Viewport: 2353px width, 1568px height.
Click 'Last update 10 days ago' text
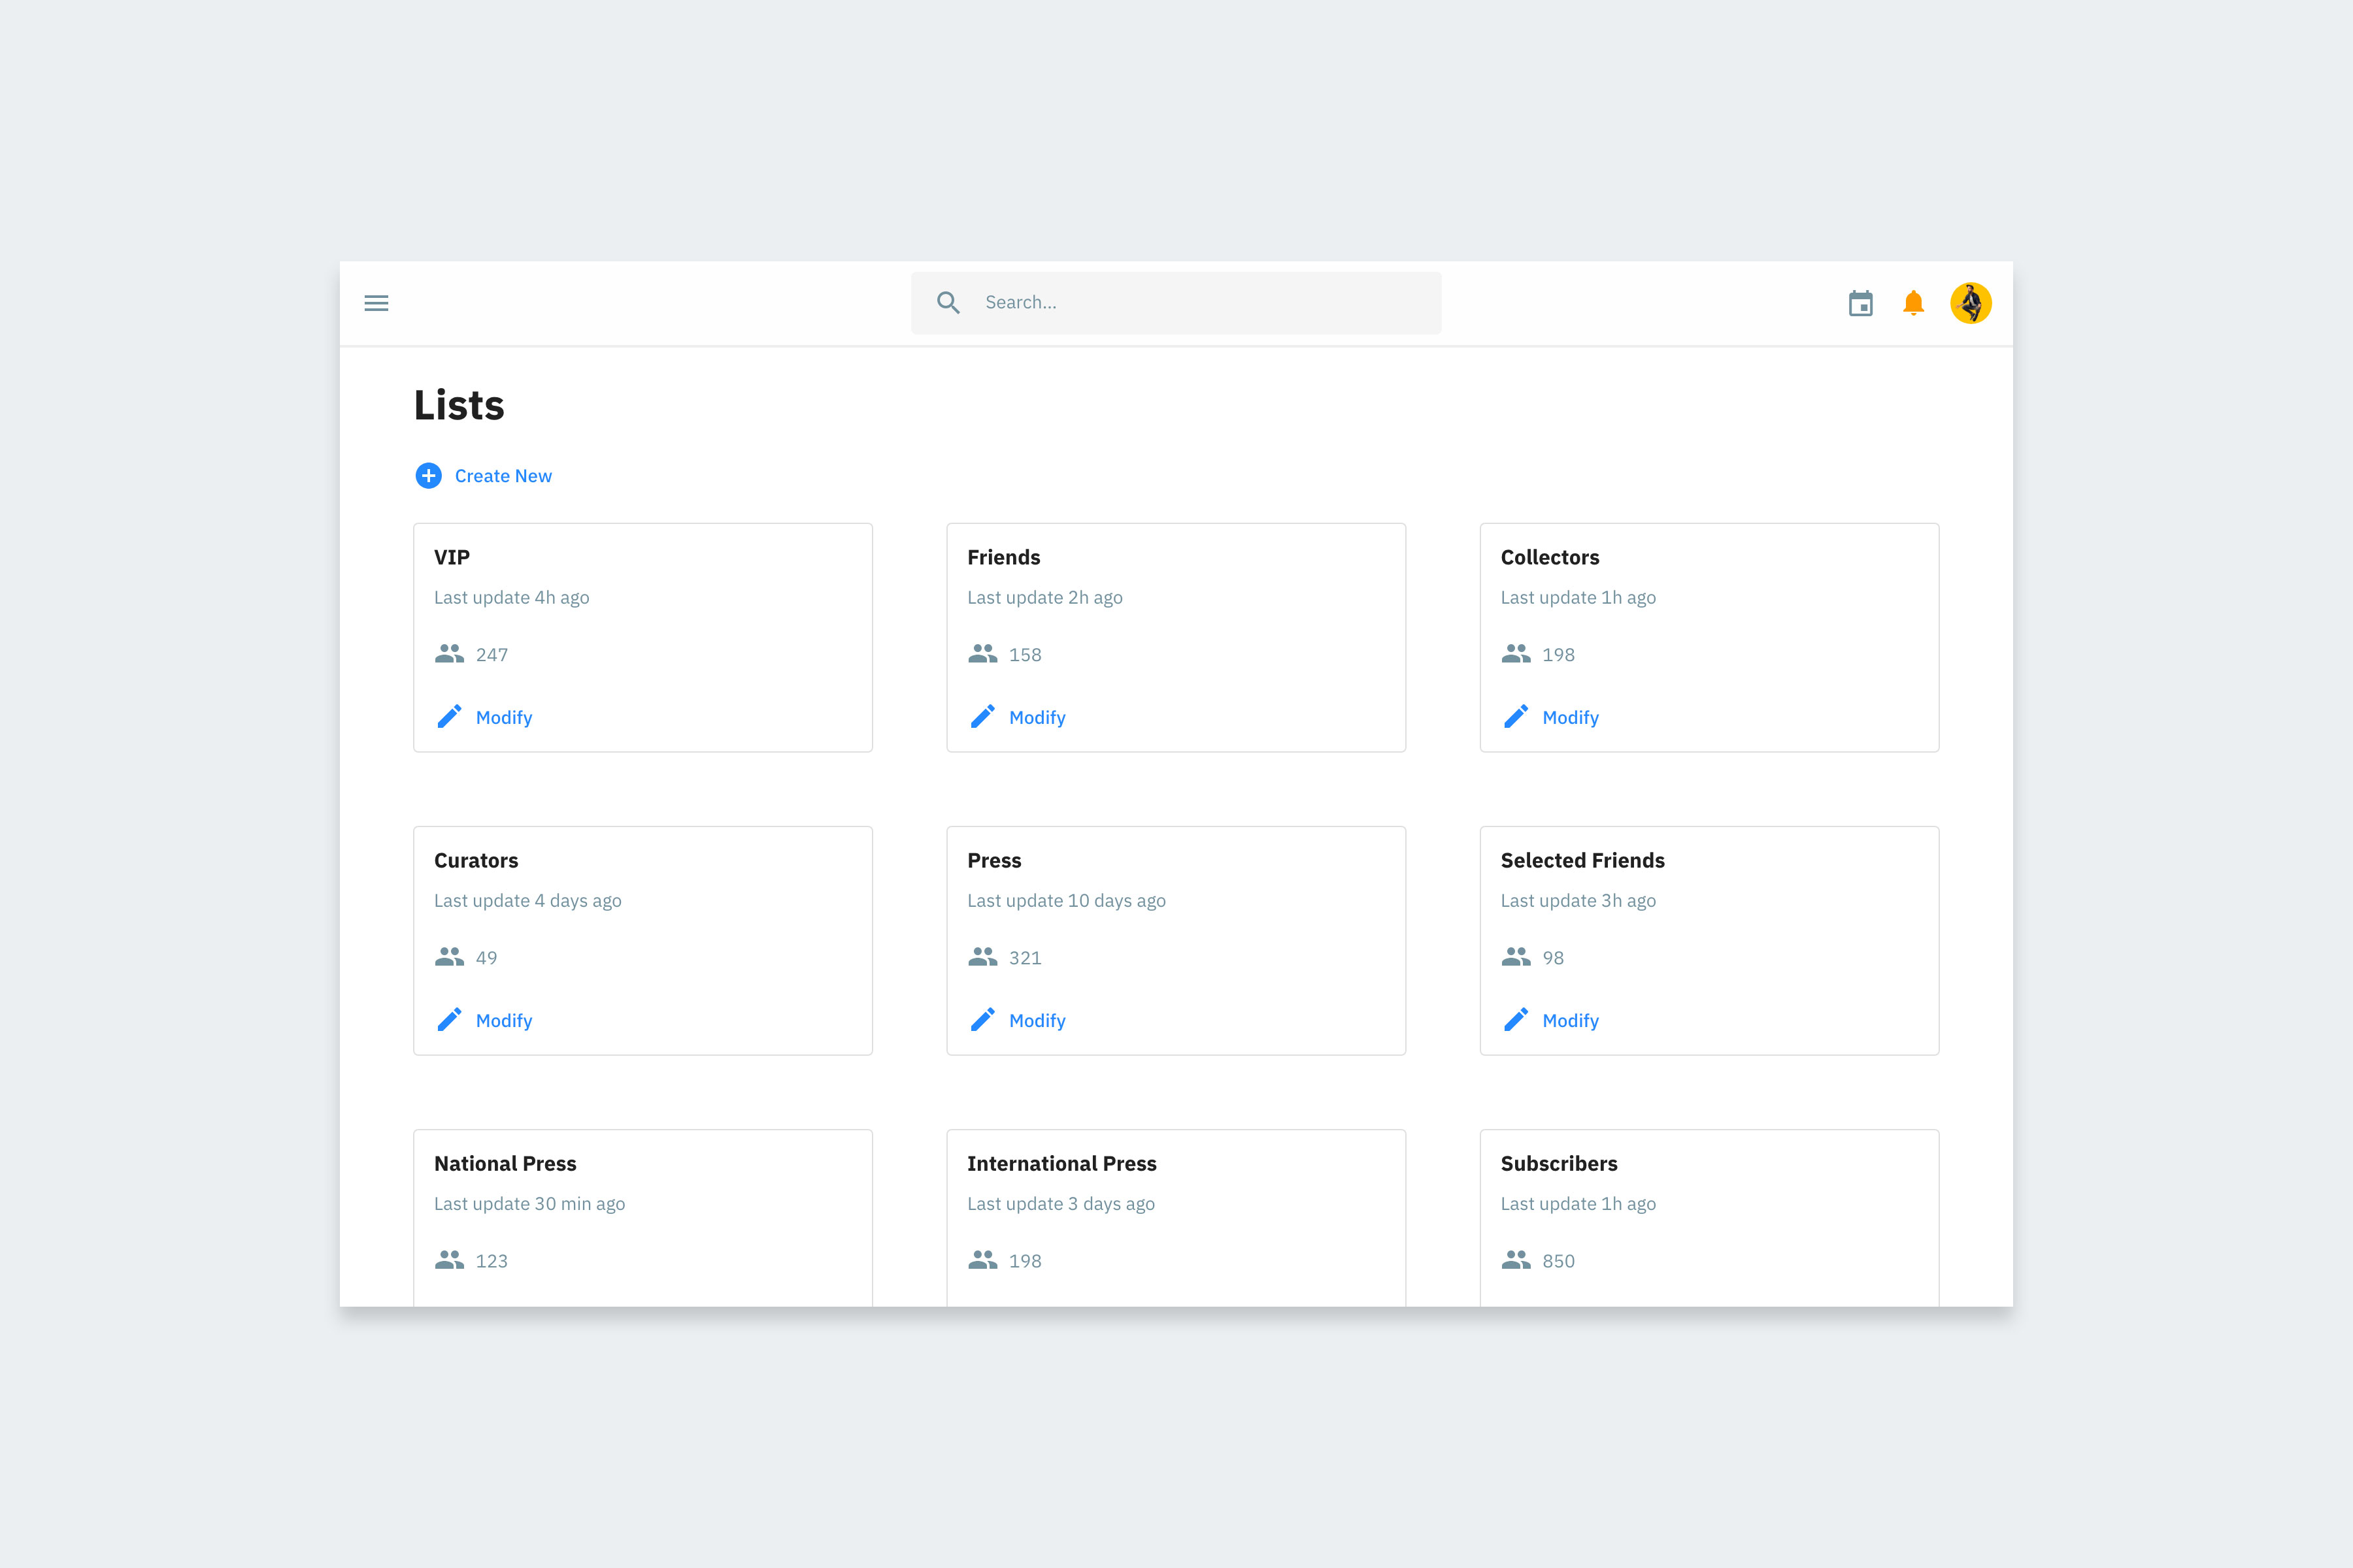[x=1067, y=901]
